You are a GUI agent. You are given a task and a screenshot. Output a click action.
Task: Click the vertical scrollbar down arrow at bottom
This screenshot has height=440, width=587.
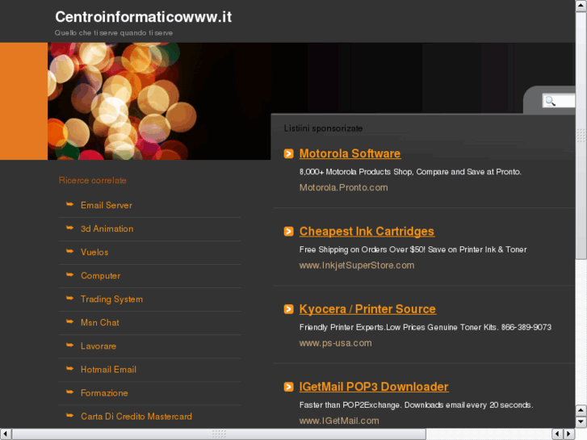point(581,422)
